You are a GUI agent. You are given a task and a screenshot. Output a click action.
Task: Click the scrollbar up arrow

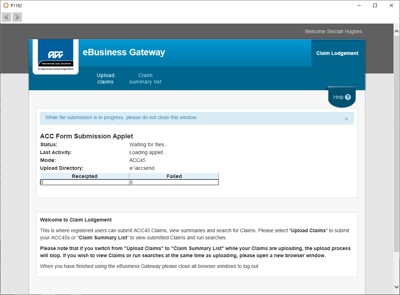coord(396,31)
